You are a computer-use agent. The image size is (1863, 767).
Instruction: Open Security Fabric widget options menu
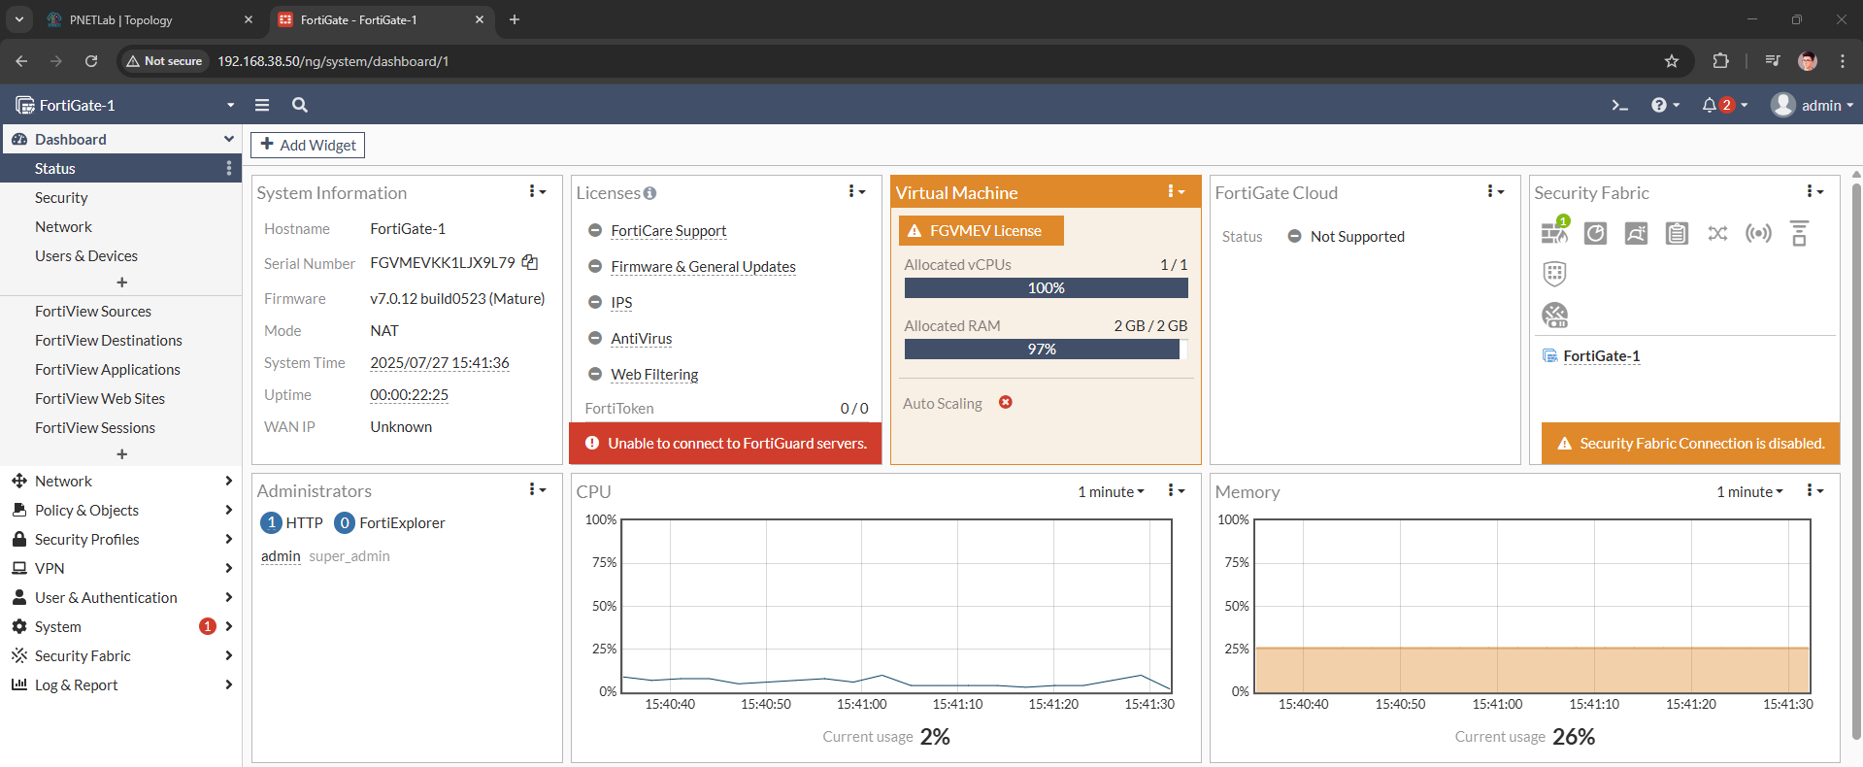click(x=1814, y=191)
